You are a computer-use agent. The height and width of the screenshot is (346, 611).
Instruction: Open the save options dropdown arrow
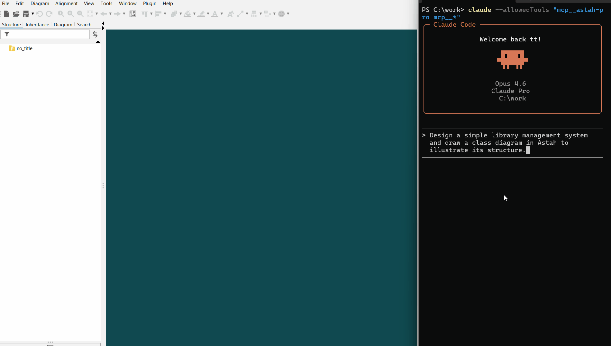(x=32, y=14)
